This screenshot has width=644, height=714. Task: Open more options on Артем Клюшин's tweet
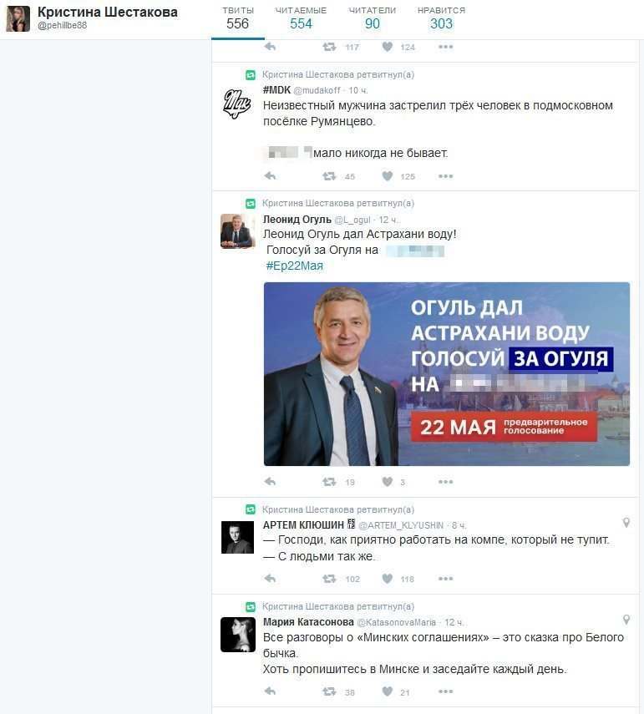[x=445, y=579]
